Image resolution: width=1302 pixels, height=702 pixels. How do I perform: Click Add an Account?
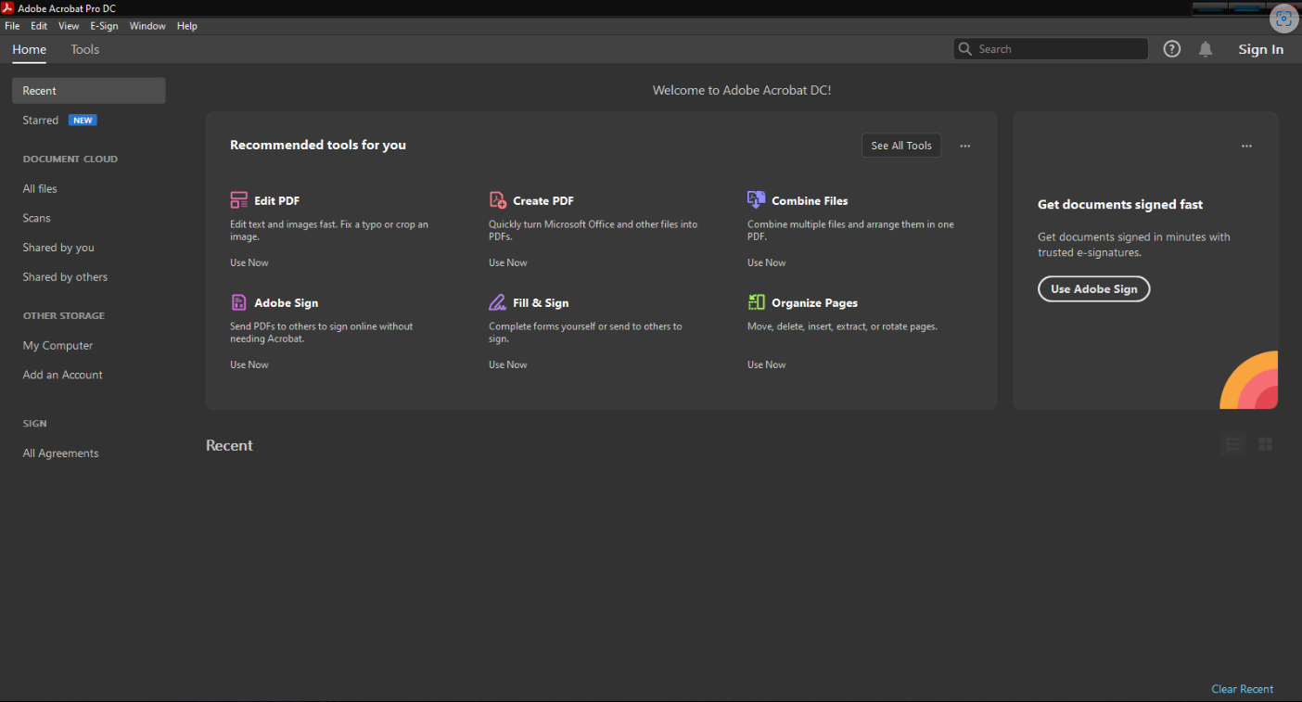[62, 375]
